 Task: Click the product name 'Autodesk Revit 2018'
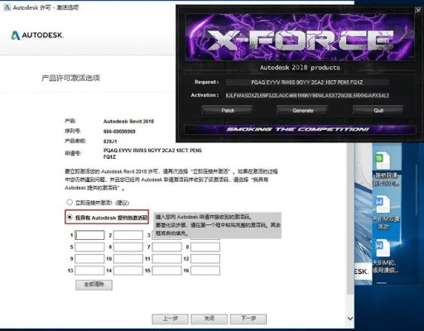pyautogui.click(x=128, y=122)
